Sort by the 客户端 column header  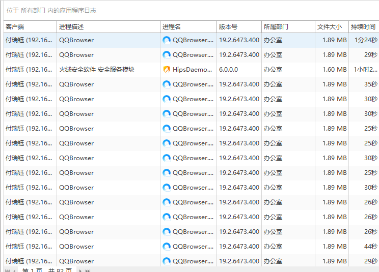pyautogui.click(x=30, y=27)
